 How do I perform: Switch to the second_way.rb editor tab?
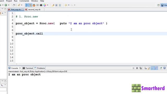pyautogui.click(x=34, y=9)
